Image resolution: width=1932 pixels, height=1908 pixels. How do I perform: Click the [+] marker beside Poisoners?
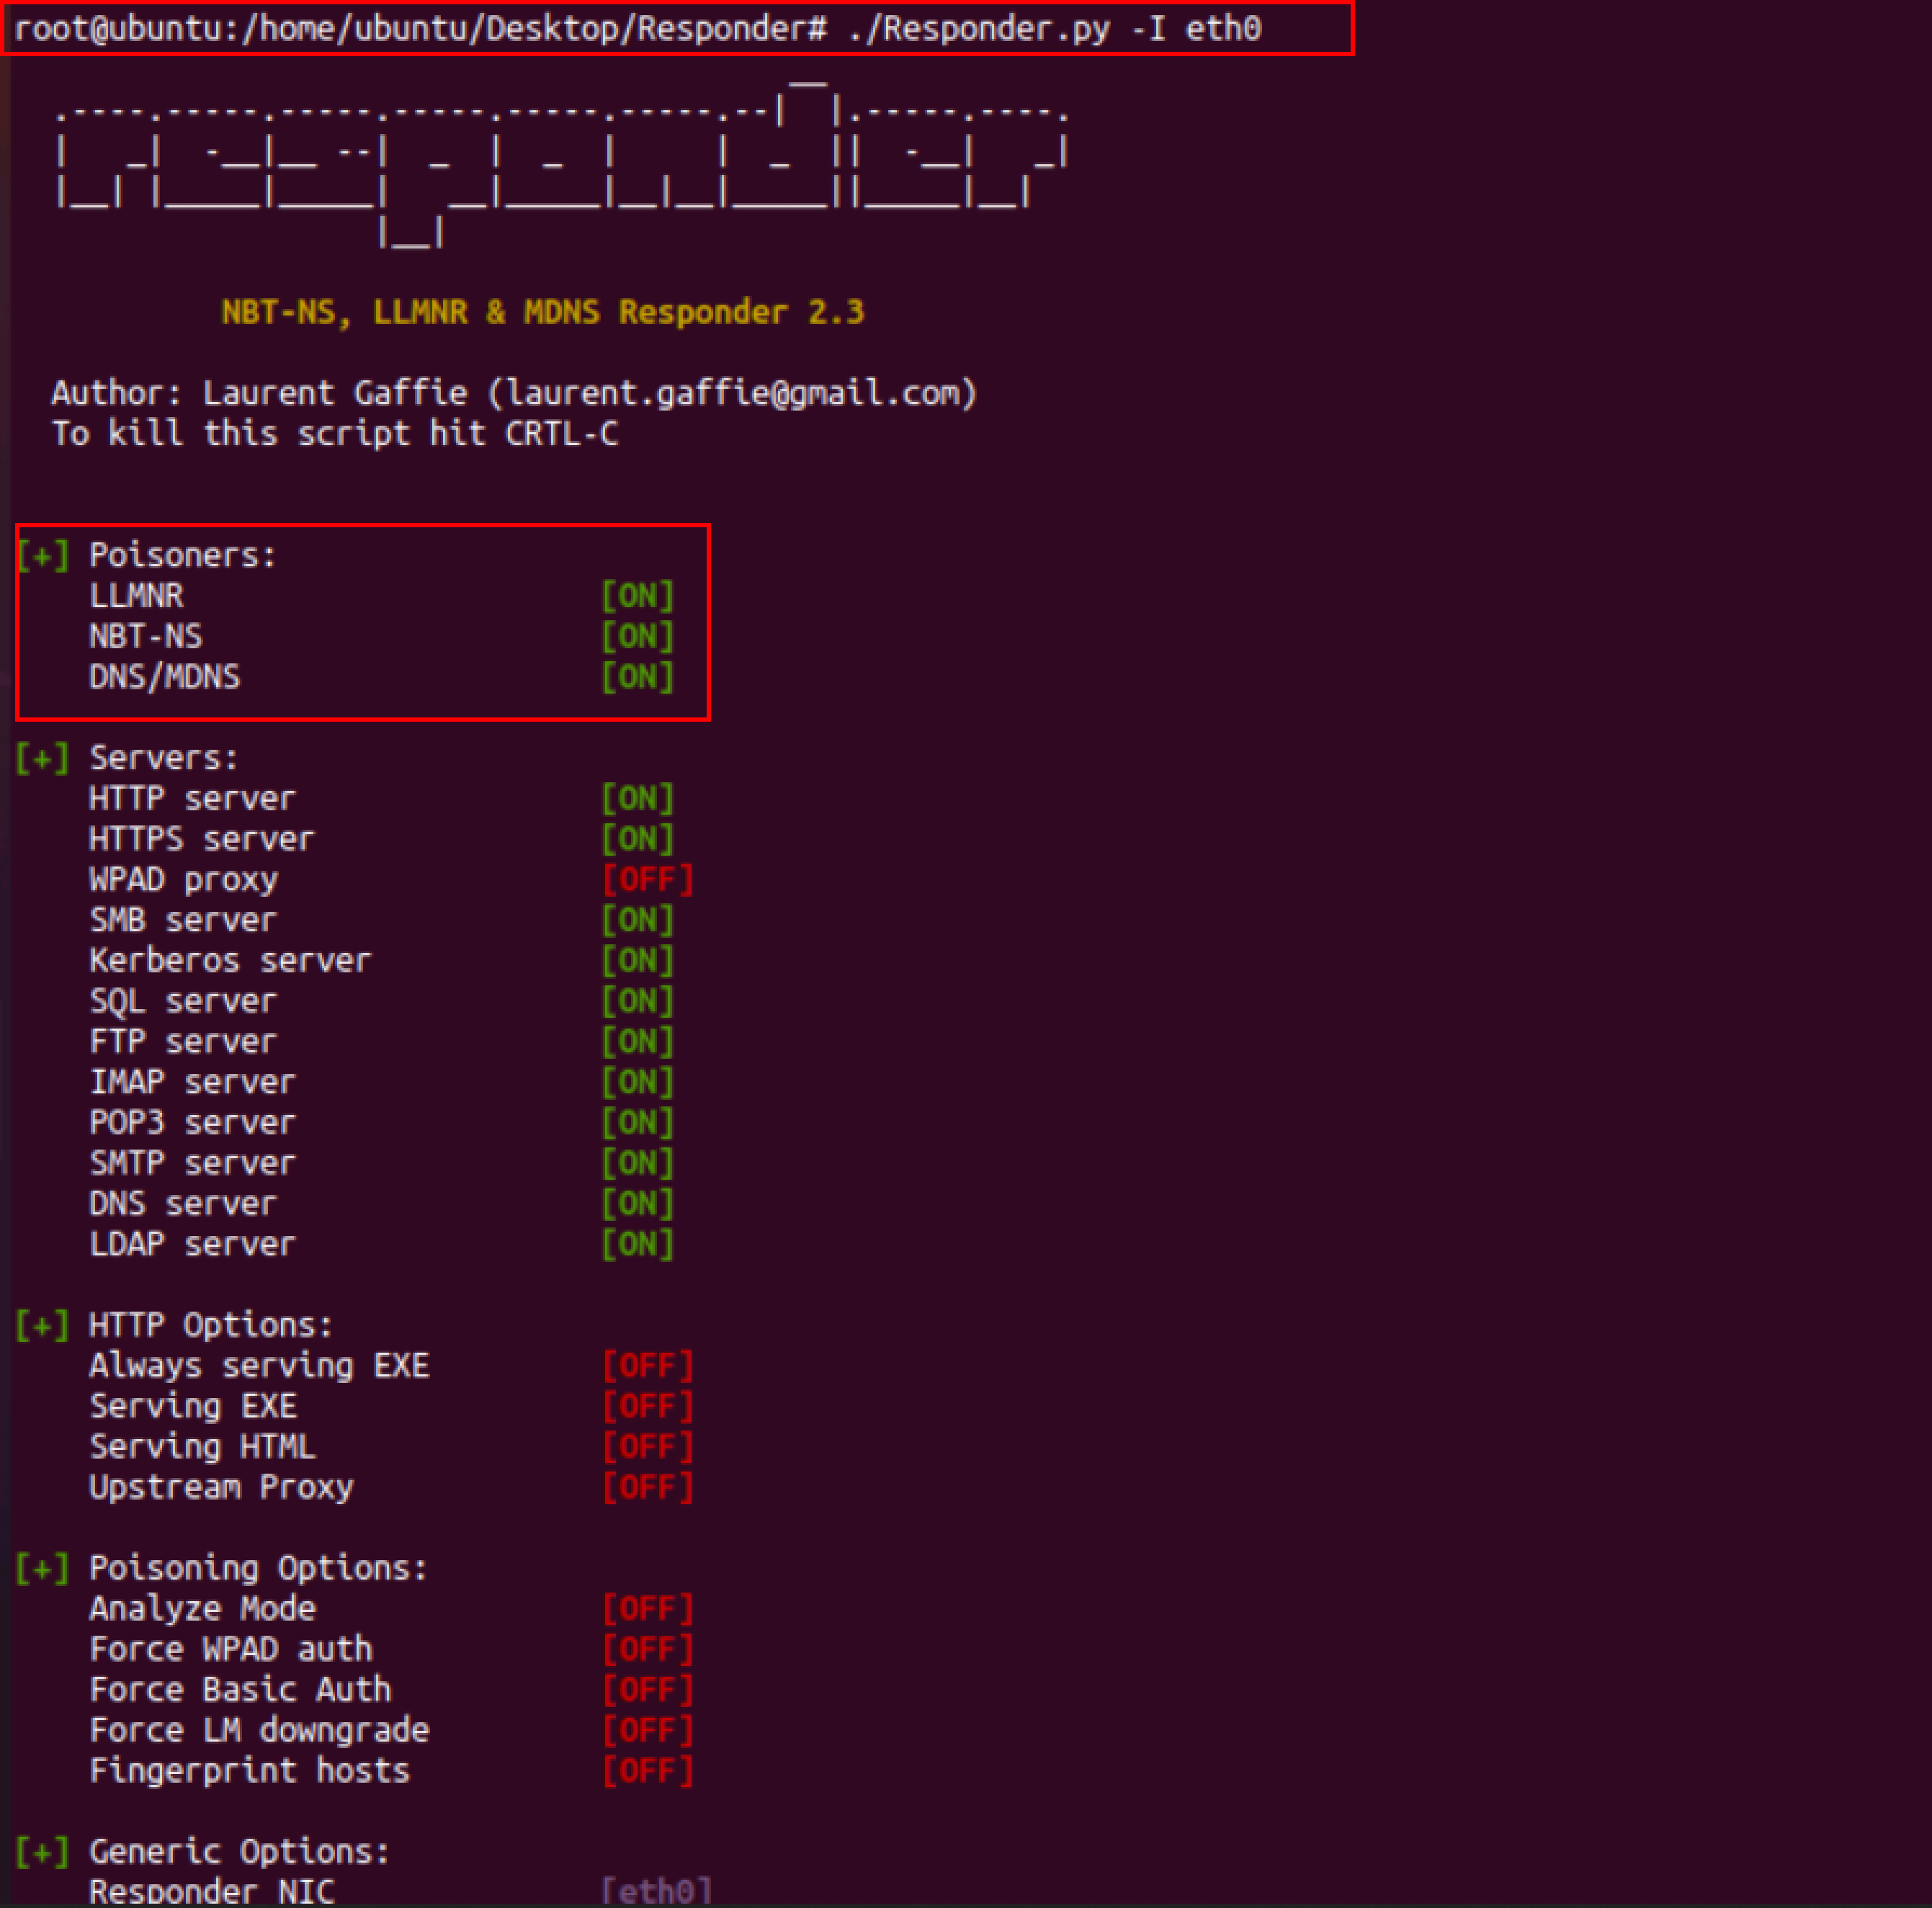coord(43,555)
